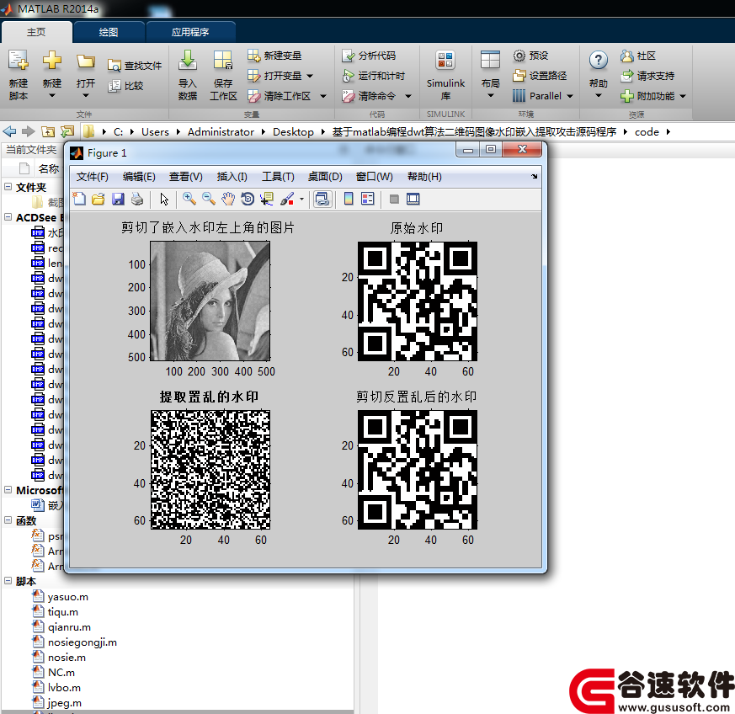
Task: Click Community (社区) icon
Action: pyautogui.click(x=627, y=56)
